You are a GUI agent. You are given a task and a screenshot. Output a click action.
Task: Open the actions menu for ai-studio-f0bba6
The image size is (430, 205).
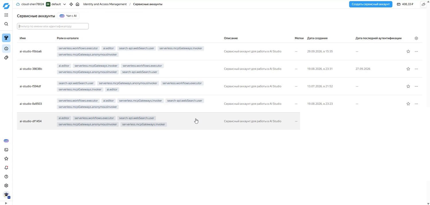coord(416,52)
